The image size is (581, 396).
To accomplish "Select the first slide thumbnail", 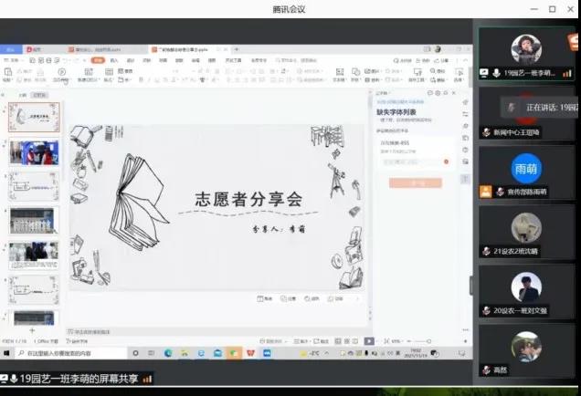I will 34,117.
